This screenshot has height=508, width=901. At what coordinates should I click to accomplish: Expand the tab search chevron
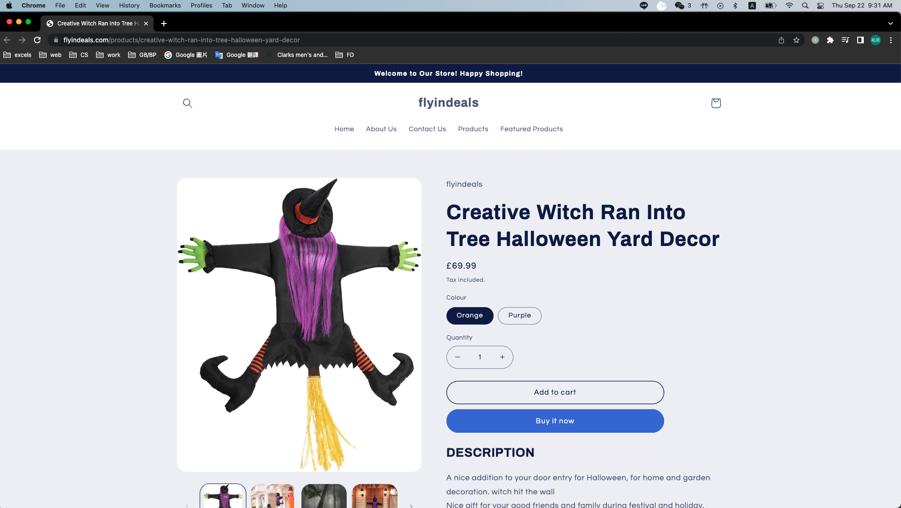(x=890, y=23)
